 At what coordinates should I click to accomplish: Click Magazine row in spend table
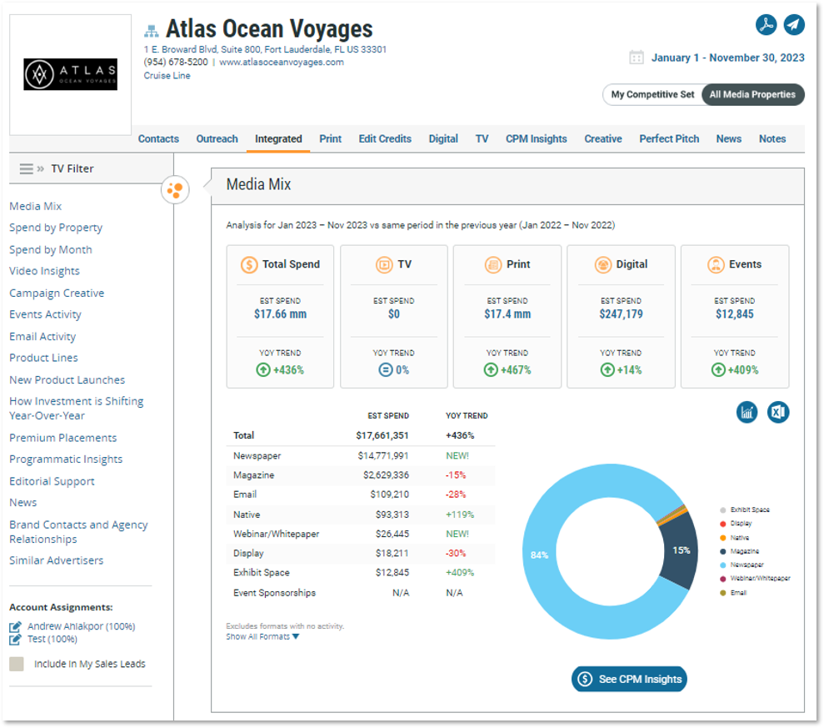(361, 475)
